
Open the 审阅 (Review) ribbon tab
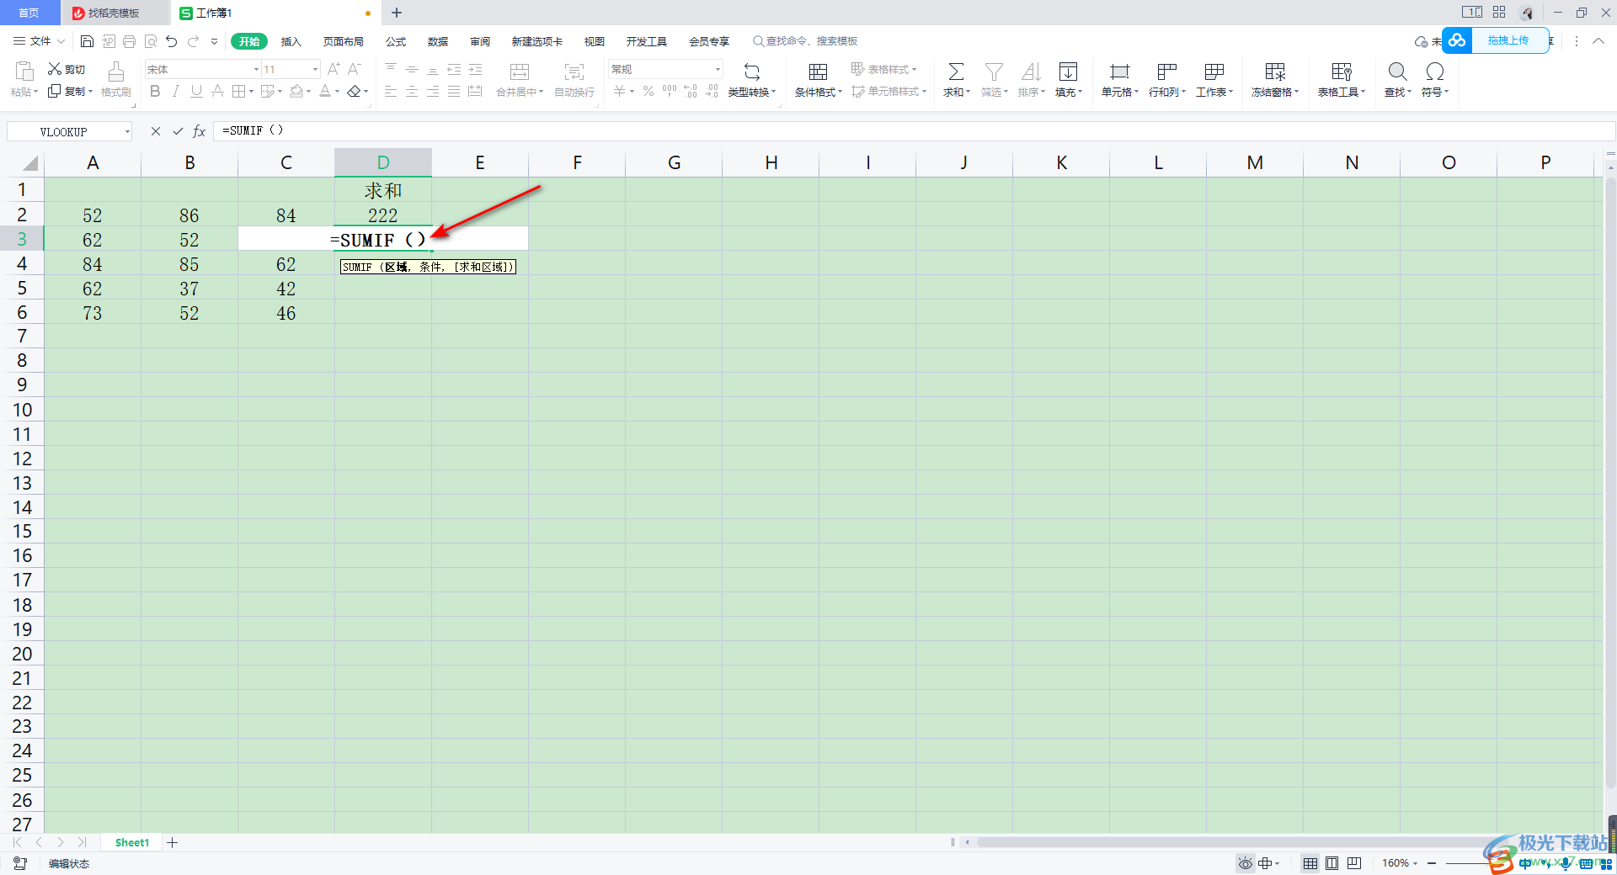pos(480,41)
